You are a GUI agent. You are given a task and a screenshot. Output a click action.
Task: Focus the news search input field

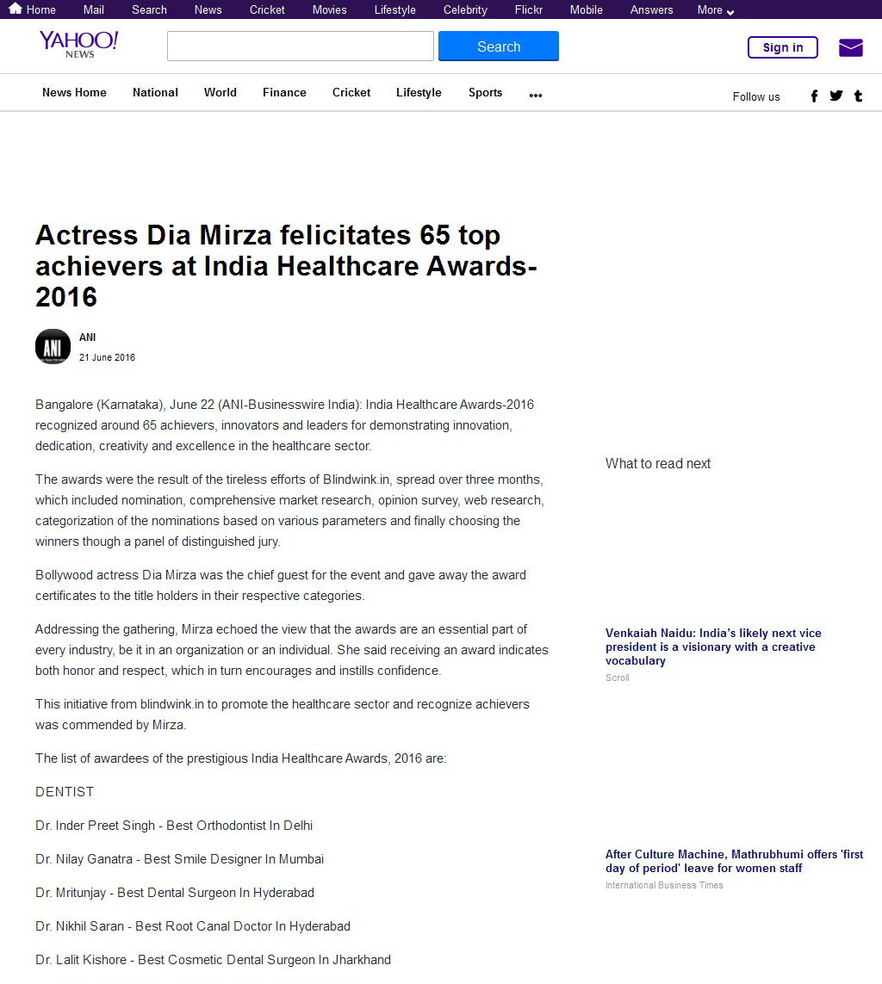pos(300,46)
